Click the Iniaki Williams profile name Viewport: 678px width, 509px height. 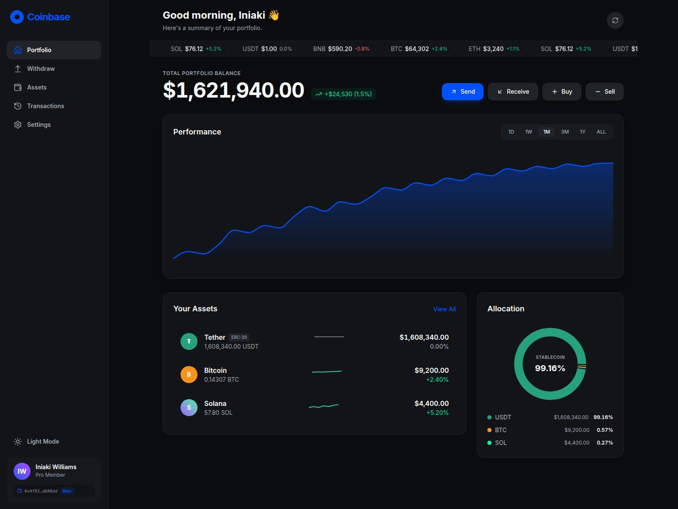(x=56, y=467)
